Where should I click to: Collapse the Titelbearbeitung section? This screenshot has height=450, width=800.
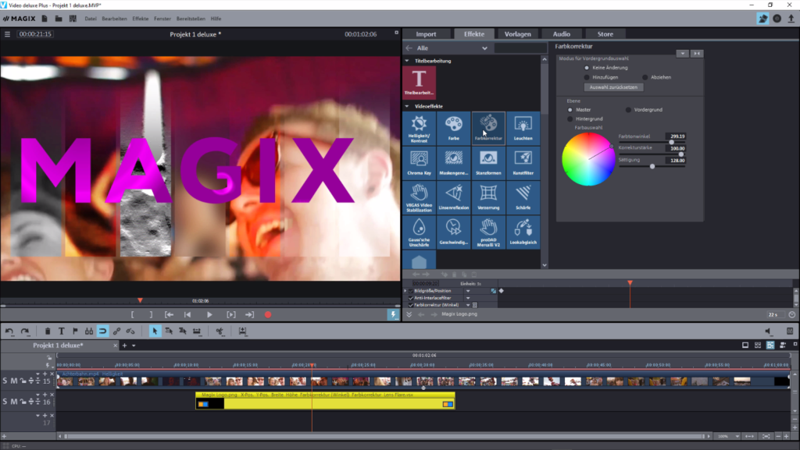tap(406, 61)
